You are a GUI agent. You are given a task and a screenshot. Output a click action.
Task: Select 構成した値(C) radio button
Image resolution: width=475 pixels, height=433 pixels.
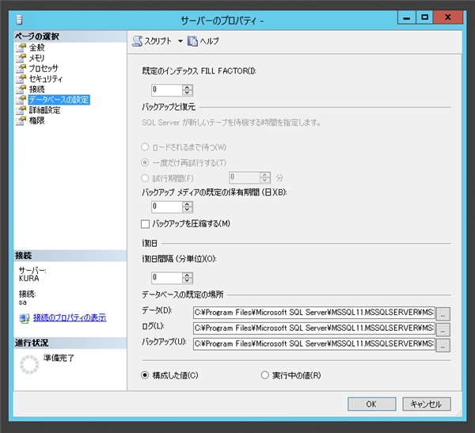[145, 375]
